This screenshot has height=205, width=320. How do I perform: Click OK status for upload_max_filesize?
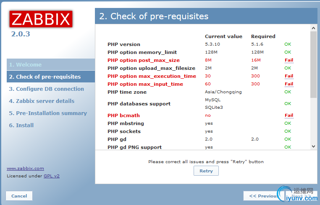point(288,68)
